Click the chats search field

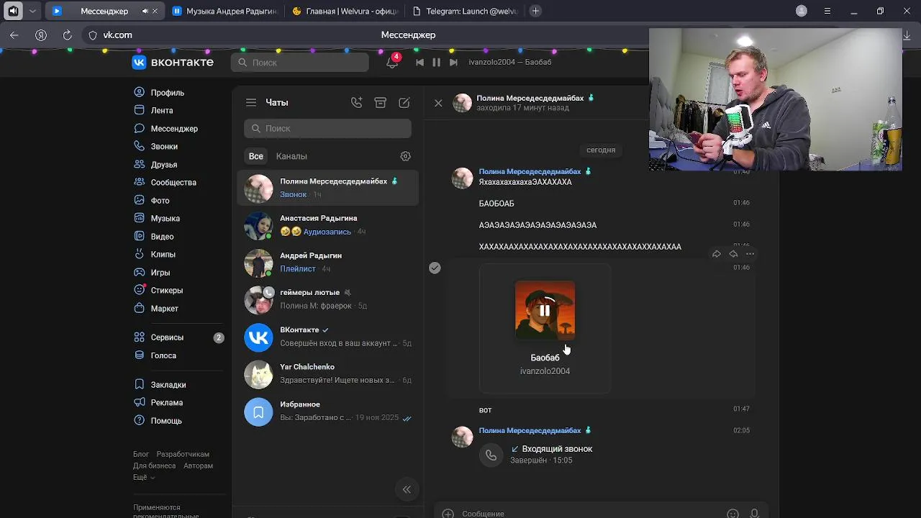[x=327, y=128]
